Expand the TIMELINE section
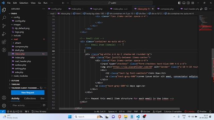The image size is (214, 120). [x=15, y=84]
